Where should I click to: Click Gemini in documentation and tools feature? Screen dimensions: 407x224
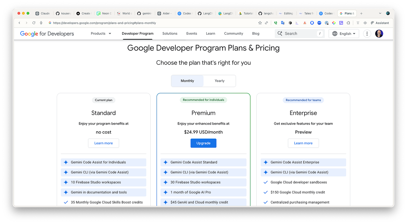point(103,192)
